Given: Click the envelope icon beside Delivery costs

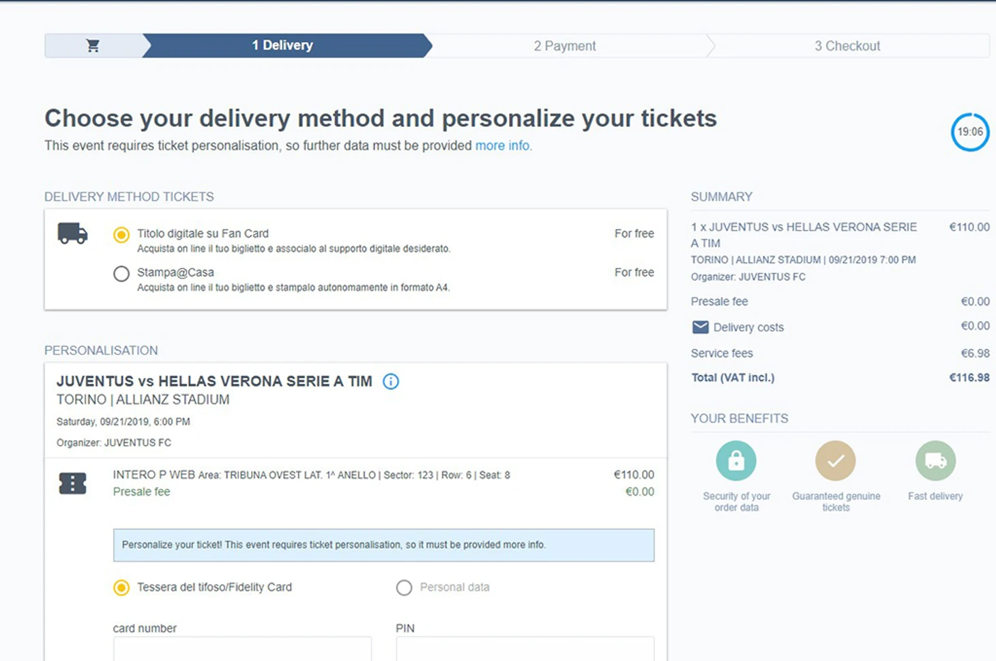Looking at the screenshot, I should coord(700,327).
